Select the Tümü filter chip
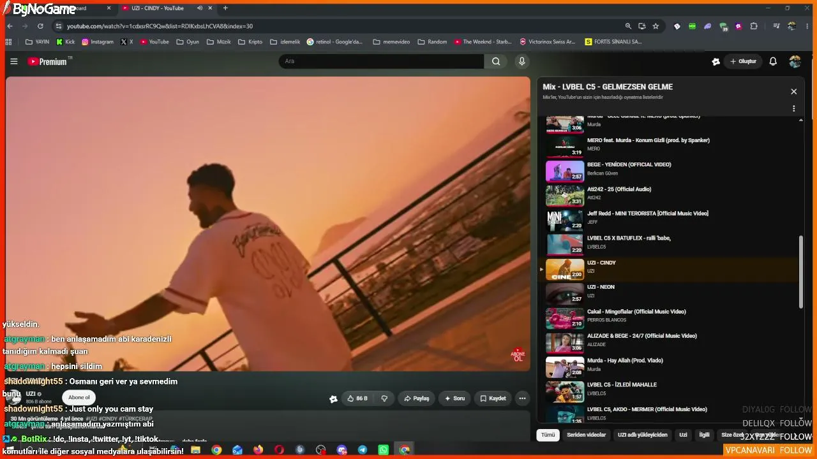The image size is (817, 459). click(x=548, y=435)
